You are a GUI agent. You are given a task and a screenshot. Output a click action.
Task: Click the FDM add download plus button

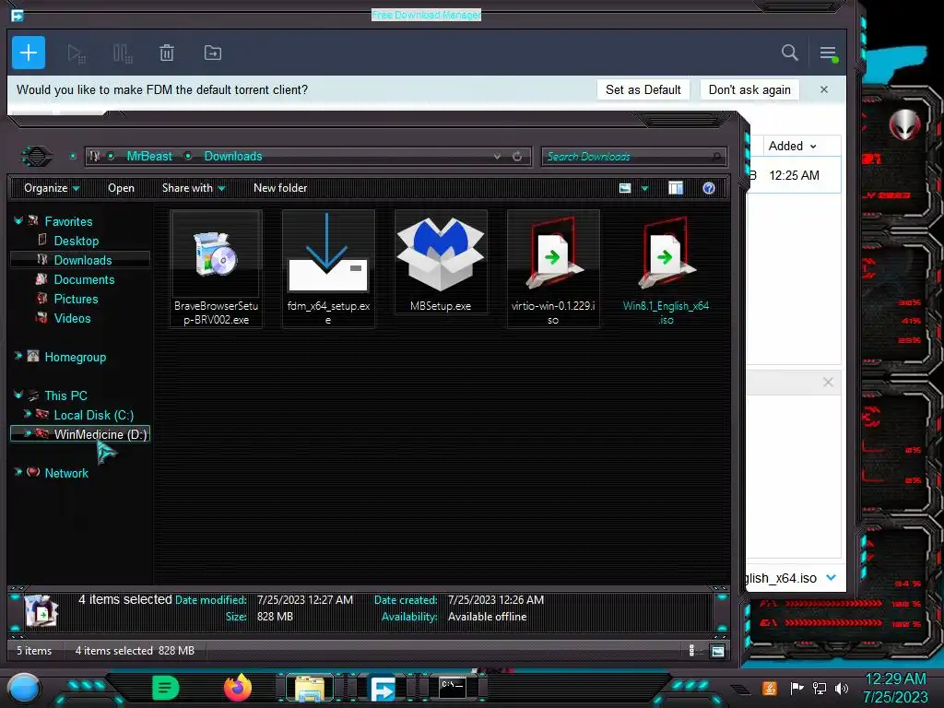coord(29,53)
